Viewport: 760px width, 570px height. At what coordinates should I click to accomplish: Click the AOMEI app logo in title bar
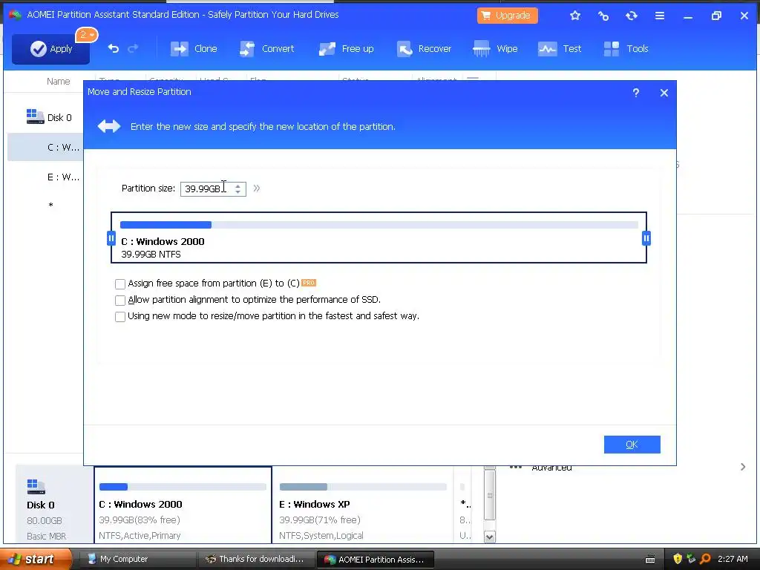point(15,15)
